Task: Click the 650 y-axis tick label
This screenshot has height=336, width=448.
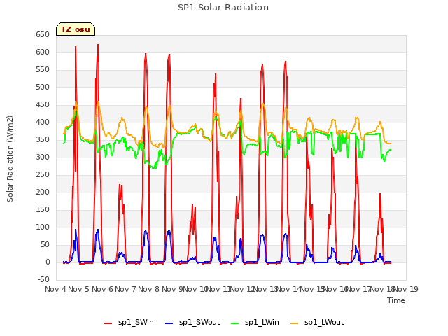Action: 43,35
